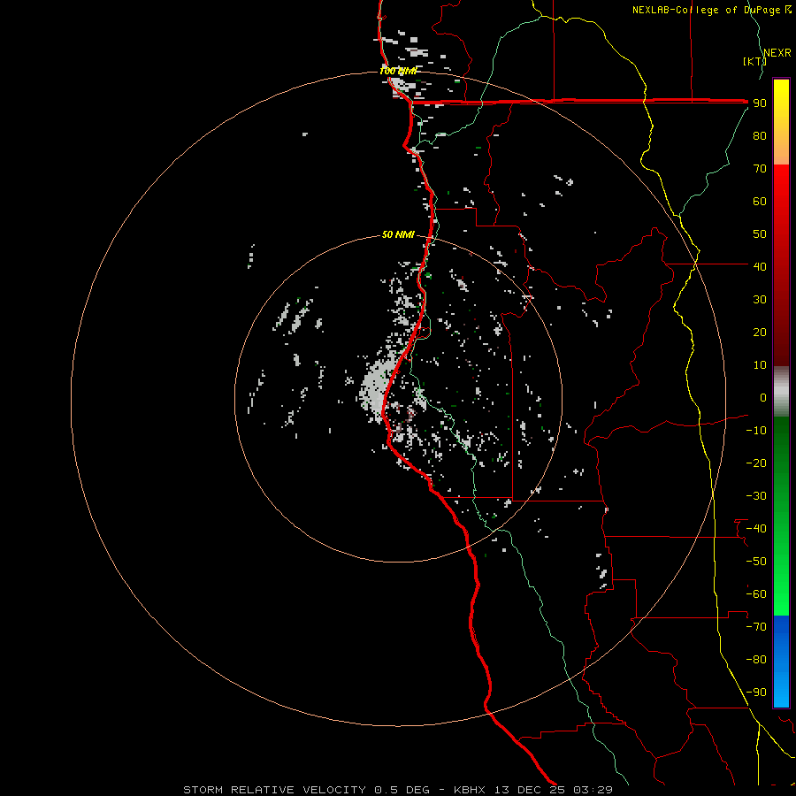Select the -70 value on the velocity scale
The width and height of the screenshot is (796, 796).
coord(756,627)
